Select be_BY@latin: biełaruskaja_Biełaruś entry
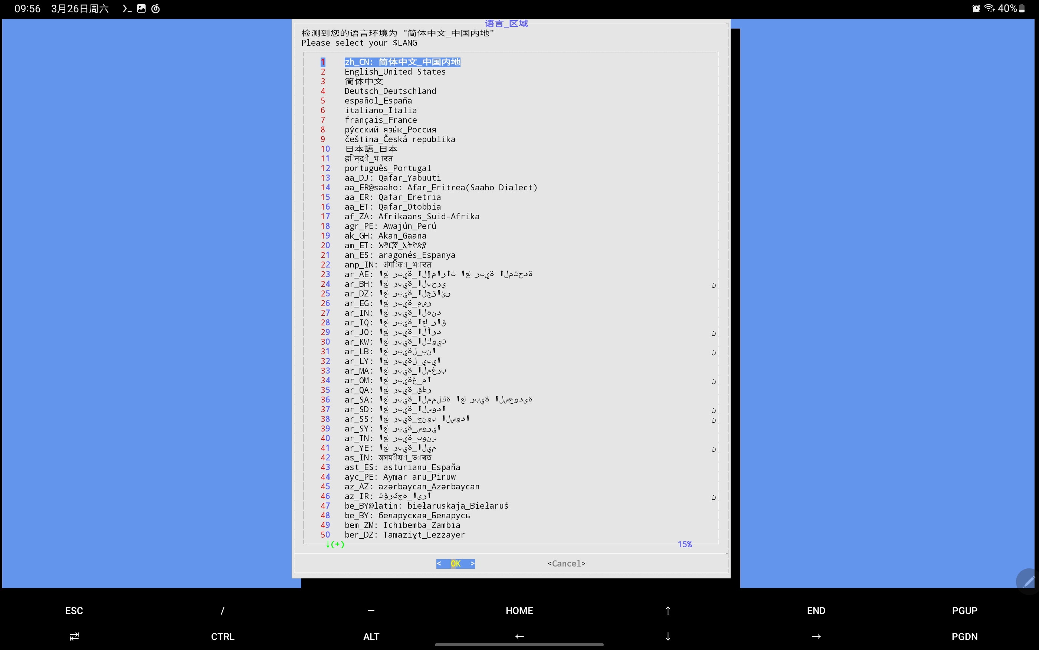Viewport: 1039px width, 650px height. (x=426, y=506)
